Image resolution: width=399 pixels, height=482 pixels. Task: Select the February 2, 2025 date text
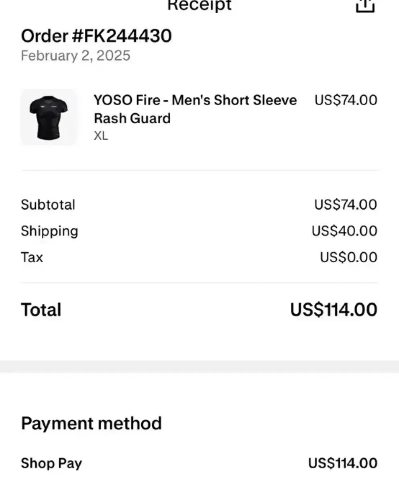[75, 55]
